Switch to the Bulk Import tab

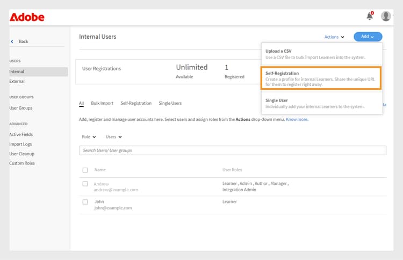[102, 103]
